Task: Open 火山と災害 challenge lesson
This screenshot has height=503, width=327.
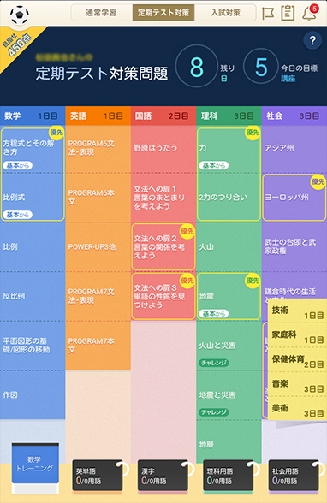Action: [229, 346]
